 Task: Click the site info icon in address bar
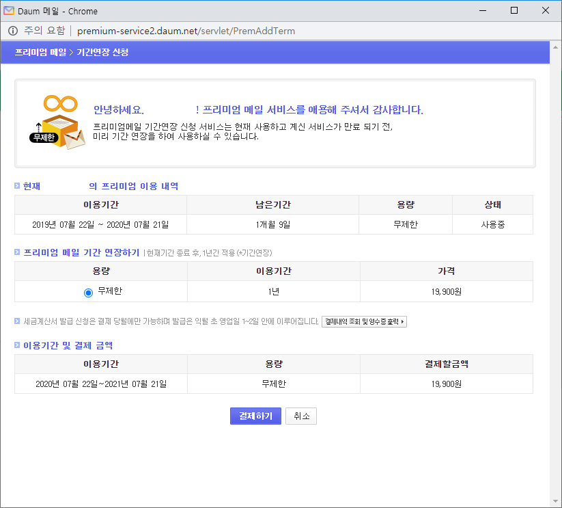click(x=13, y=31)
